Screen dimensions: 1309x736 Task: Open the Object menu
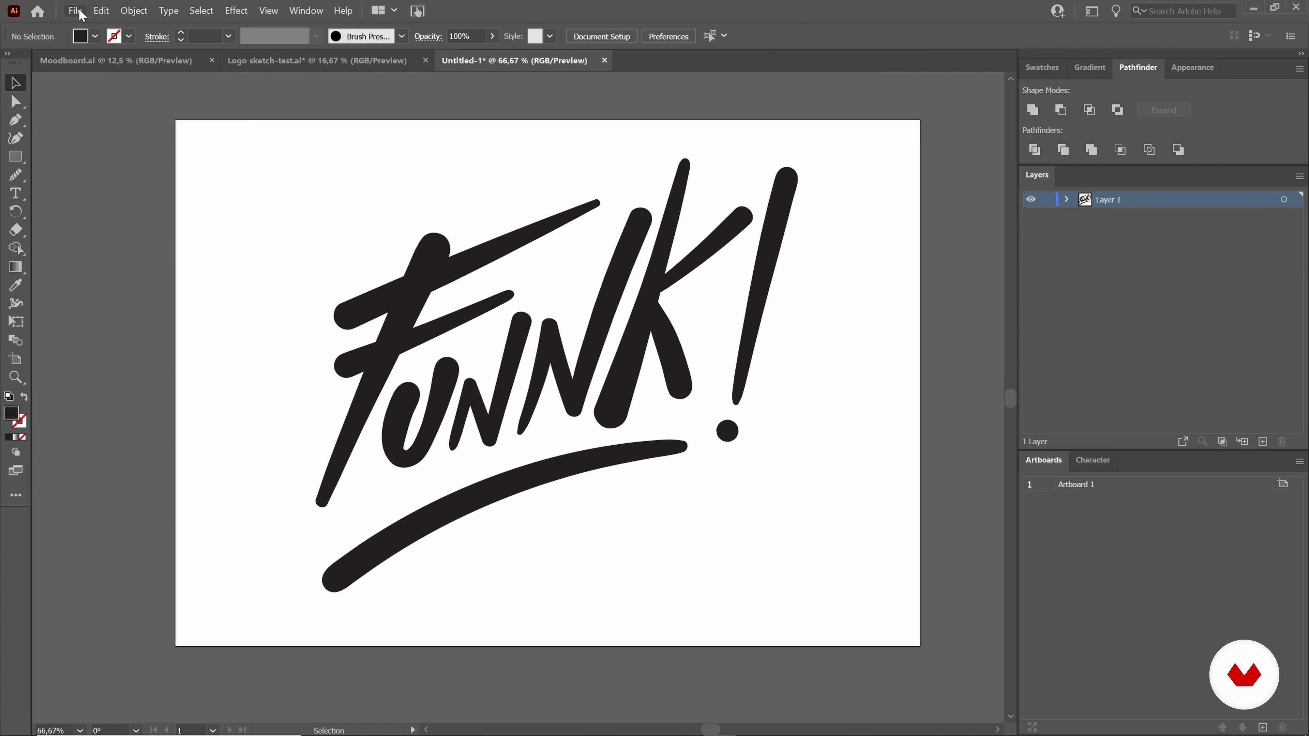tap(134, 11)
